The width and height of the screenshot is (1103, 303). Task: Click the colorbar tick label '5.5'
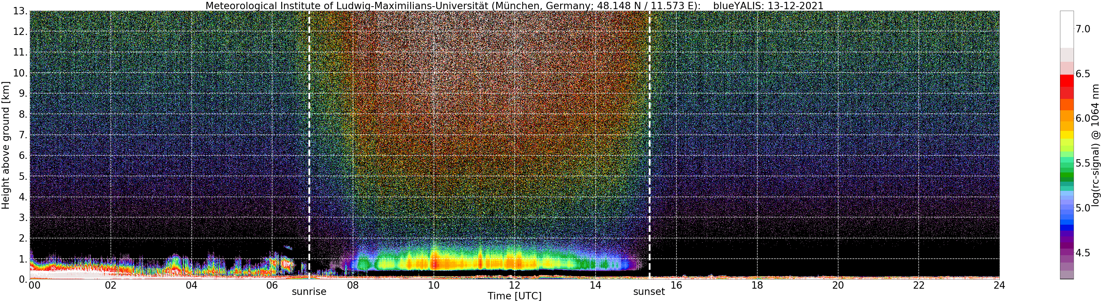(1082, 163)
